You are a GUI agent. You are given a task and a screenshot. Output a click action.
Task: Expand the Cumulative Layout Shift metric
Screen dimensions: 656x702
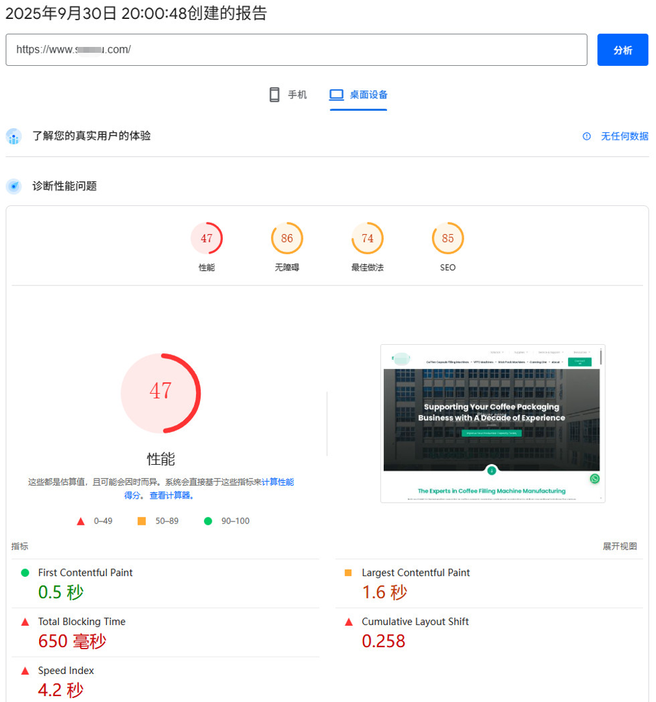(x=415, y=622)
